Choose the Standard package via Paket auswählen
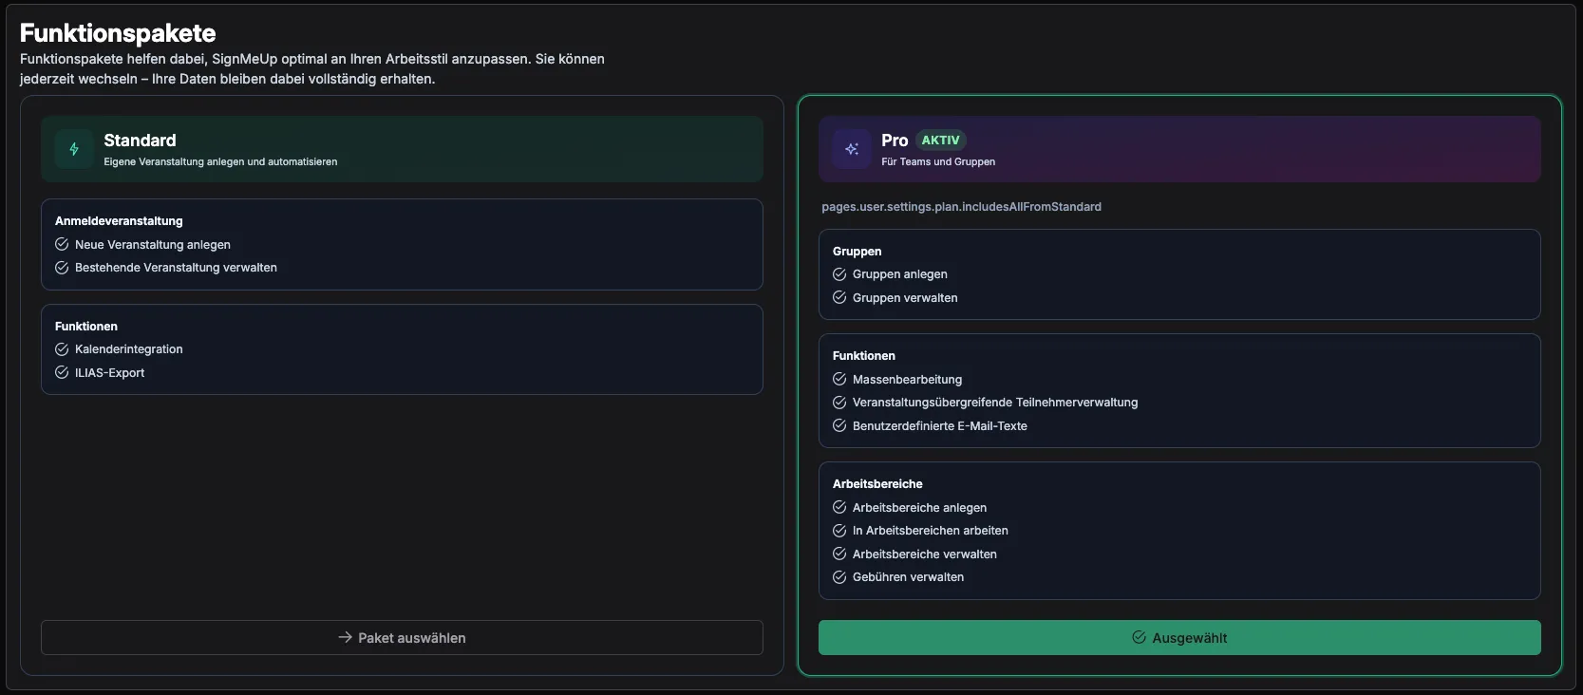1583x695 pixels. click(402, 637)
